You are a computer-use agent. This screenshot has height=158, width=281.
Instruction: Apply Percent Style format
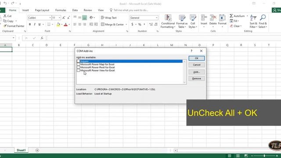(x=140, y=25)
